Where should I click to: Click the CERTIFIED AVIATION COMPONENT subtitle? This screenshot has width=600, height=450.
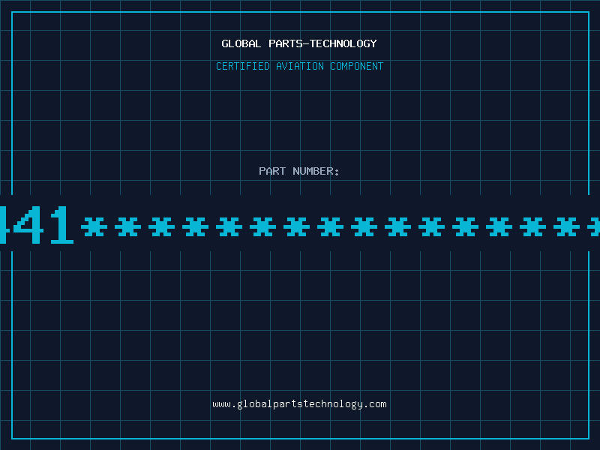pos(299,66)
